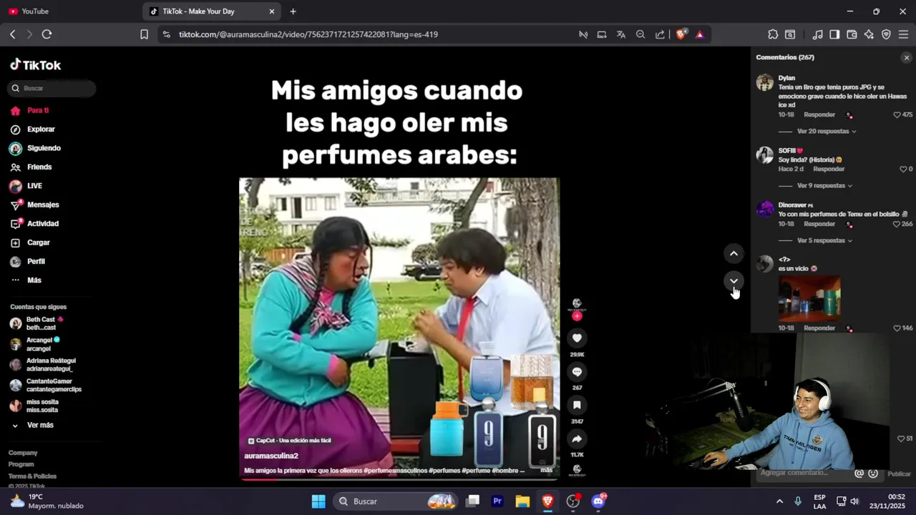Share the video with the arrow icon
Viewport: 916px width, 515px height.
(577, 438)
